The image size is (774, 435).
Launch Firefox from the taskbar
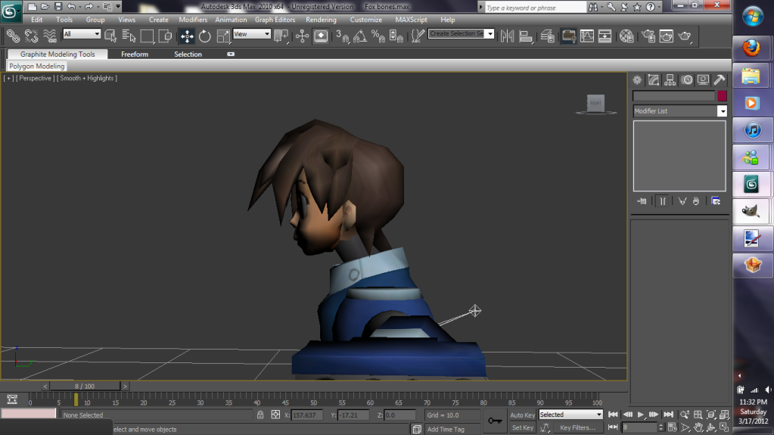[x=752, y=48]
